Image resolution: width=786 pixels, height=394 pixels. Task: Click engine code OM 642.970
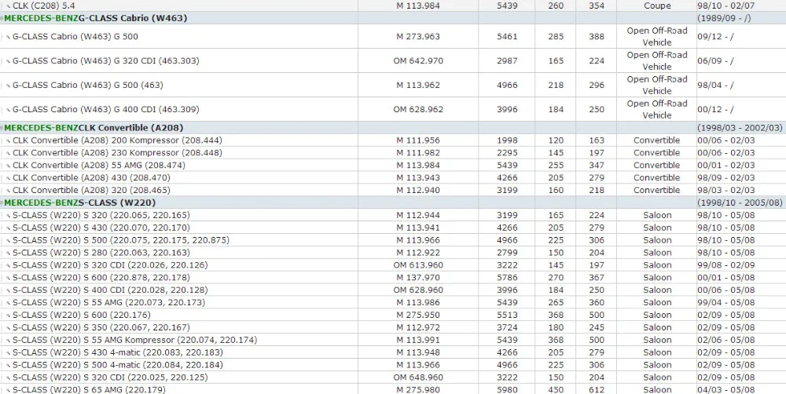[418, 61]
